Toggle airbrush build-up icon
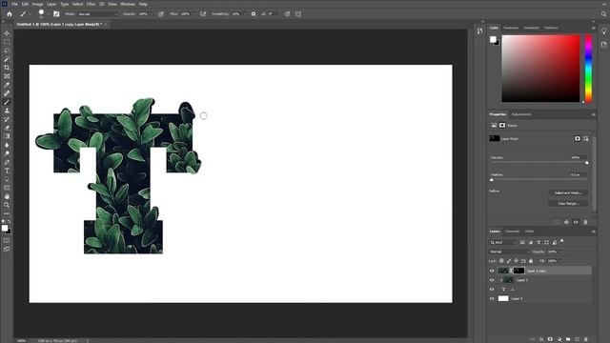Screen dimensions: 610x343 pos(203,14)
